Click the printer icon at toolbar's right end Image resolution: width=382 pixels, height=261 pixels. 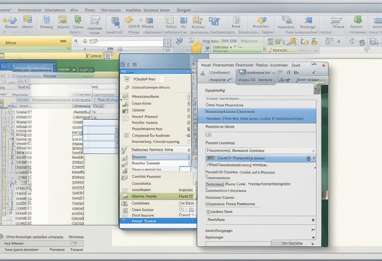click(x=373, y=41)
